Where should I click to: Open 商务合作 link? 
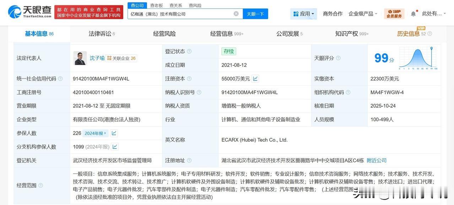pos(333,14)
